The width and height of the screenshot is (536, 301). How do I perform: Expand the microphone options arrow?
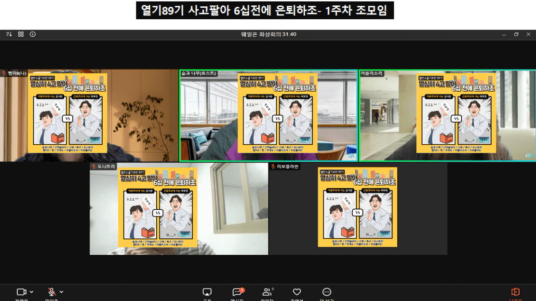coord(61,292)
